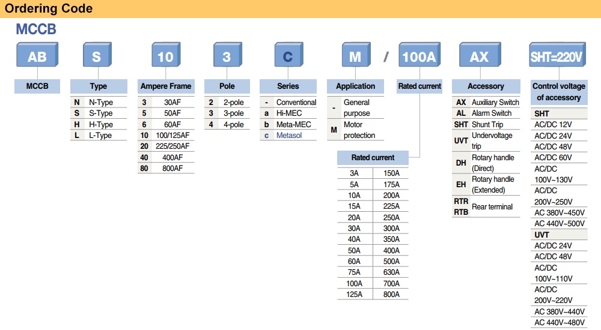Viewport: 601px width, 330px height.
Task: Click the 150A rated current cell
Action: [x=391, y=173]
